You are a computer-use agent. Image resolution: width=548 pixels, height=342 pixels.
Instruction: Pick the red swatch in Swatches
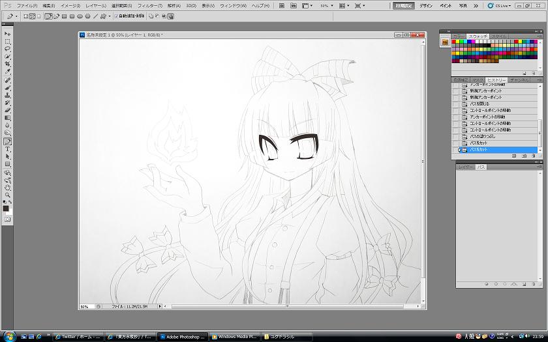[x=454, y=42]
